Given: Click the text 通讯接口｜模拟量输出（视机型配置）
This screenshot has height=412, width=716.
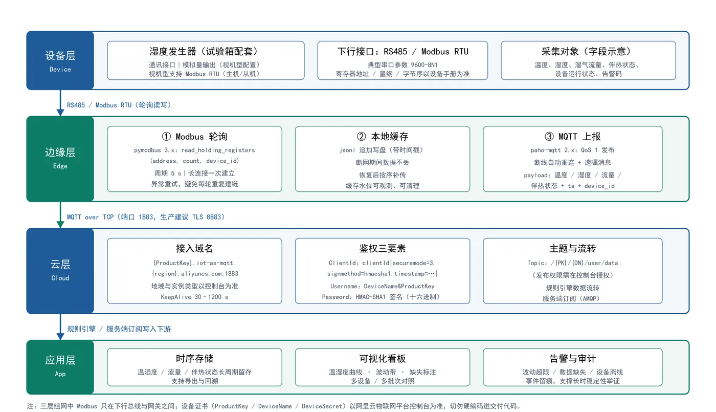Looking at the screenshot, I should (x=206, y=65).
